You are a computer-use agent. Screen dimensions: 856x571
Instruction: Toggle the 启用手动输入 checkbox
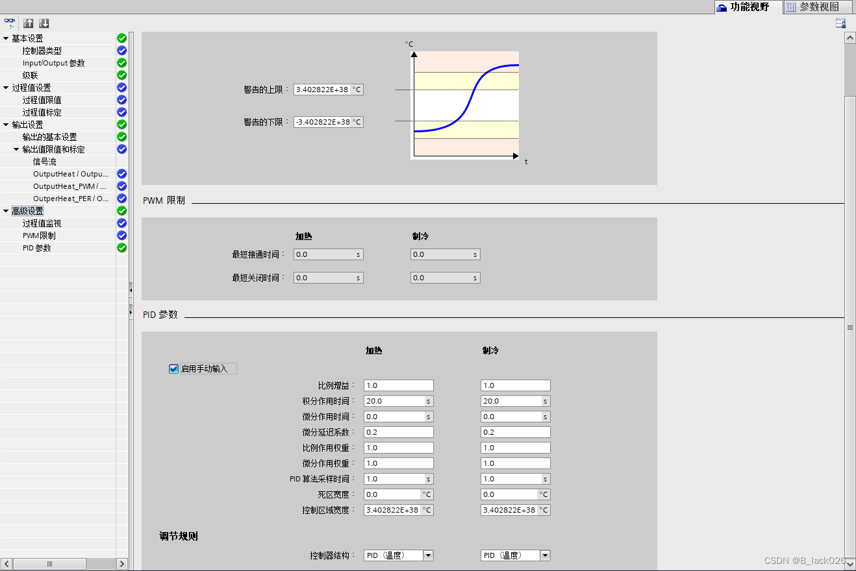click(x=173, y=369)
